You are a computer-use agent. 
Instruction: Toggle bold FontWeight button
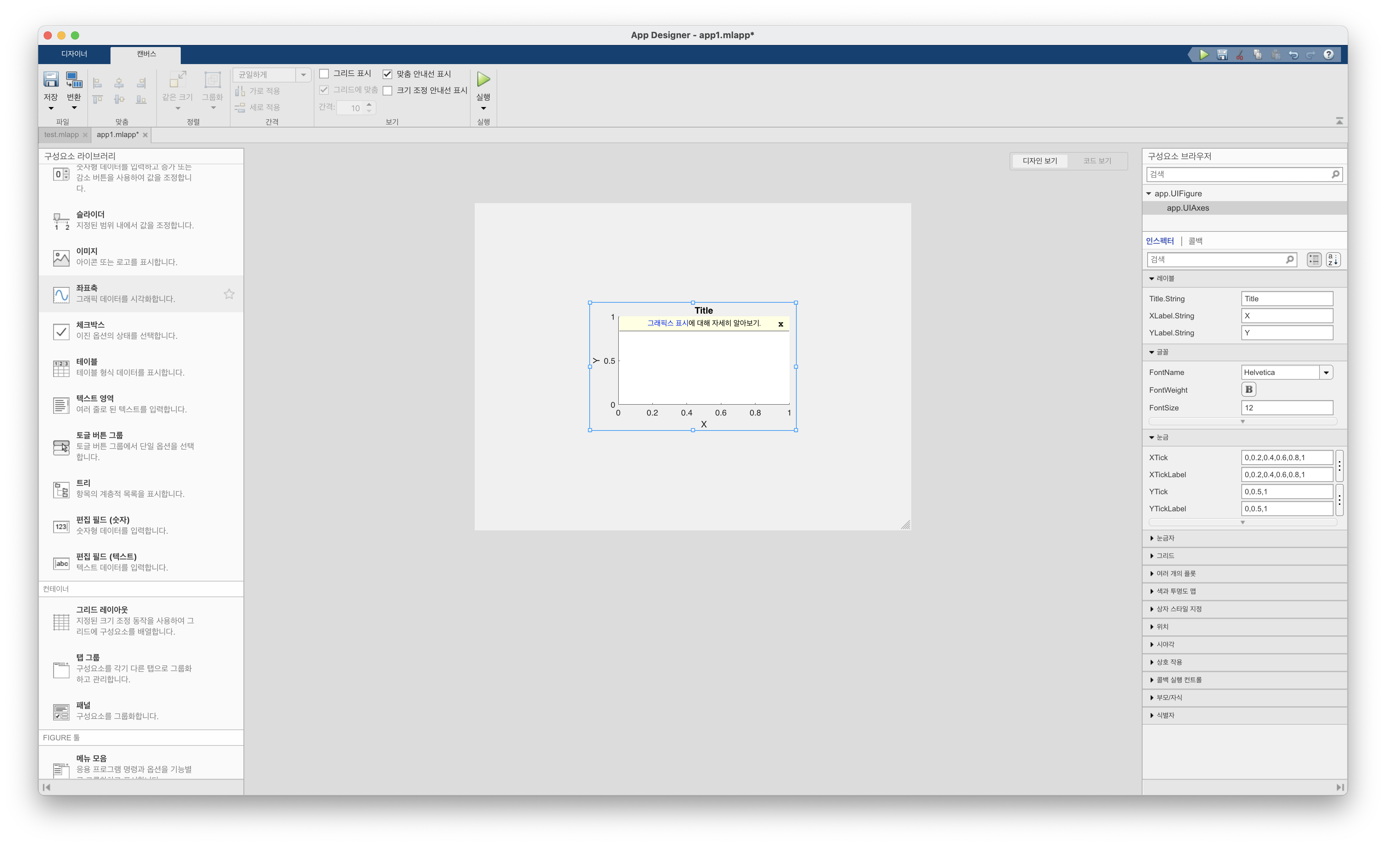click(1249, 390)
